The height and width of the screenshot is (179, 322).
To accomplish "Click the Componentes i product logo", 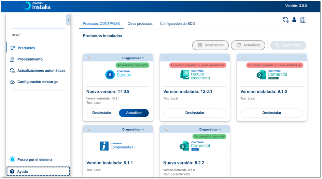I will (x=117, y=146).
